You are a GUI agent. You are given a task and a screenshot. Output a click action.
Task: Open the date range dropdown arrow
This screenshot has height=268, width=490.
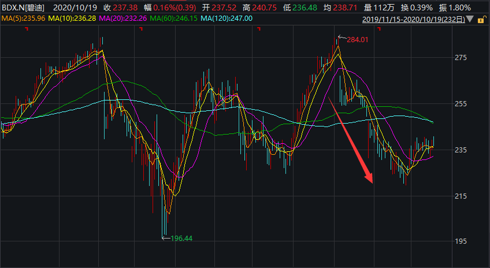[x=472, y=19]
